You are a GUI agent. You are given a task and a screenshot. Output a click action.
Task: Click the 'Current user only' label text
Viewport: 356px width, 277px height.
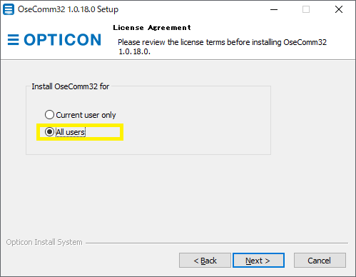(x=86, y=115)
